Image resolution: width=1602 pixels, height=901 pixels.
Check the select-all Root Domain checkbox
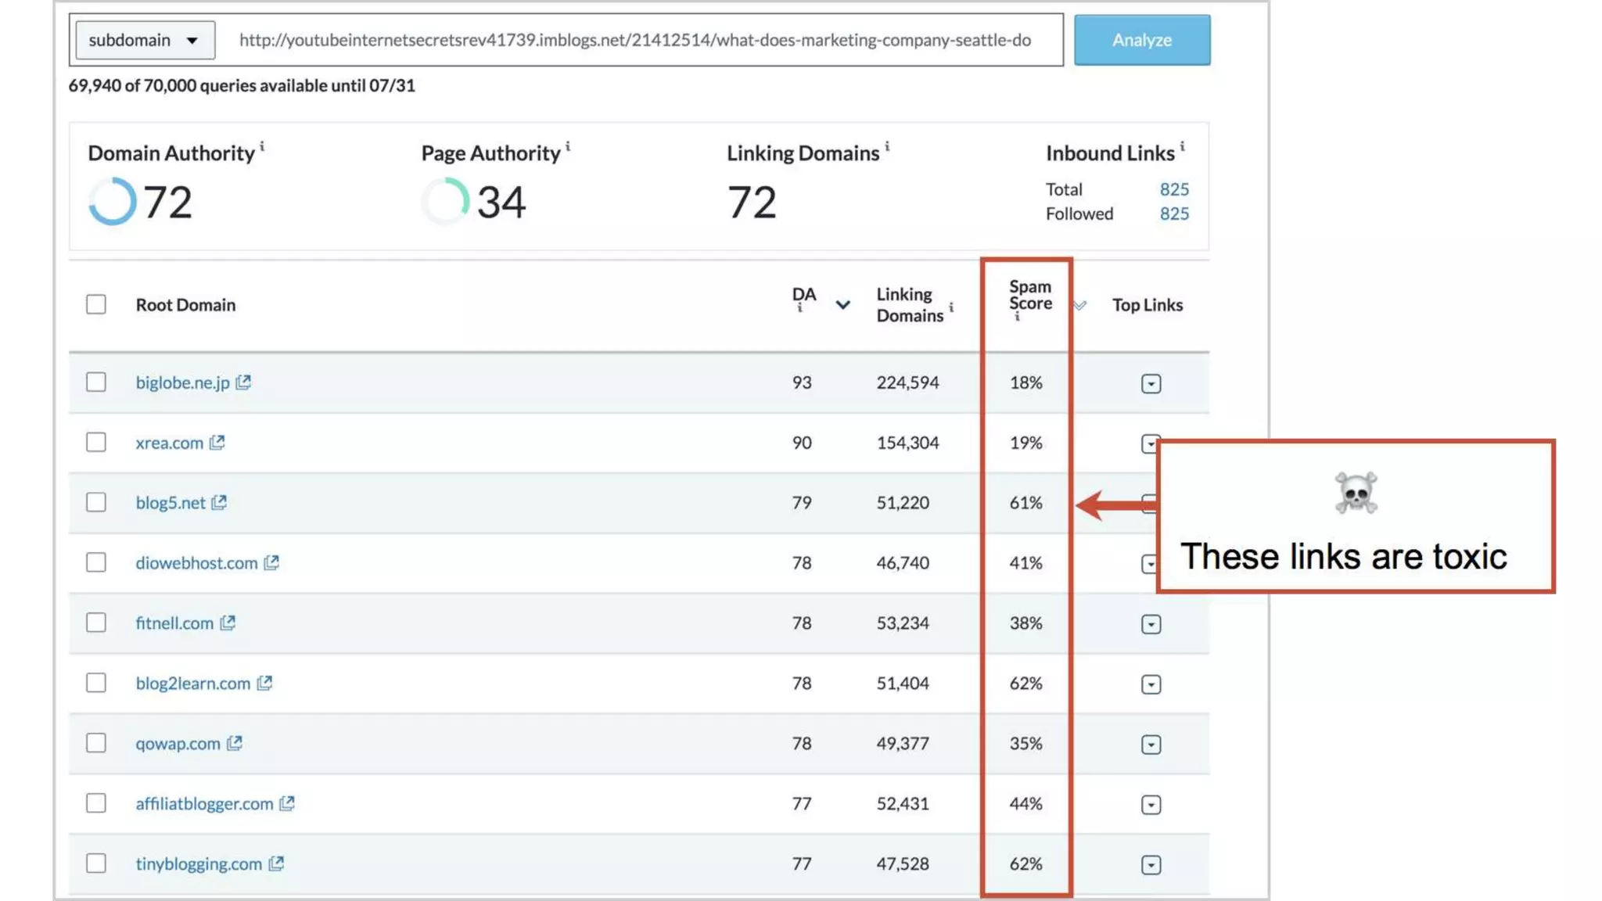click(96, 304)
